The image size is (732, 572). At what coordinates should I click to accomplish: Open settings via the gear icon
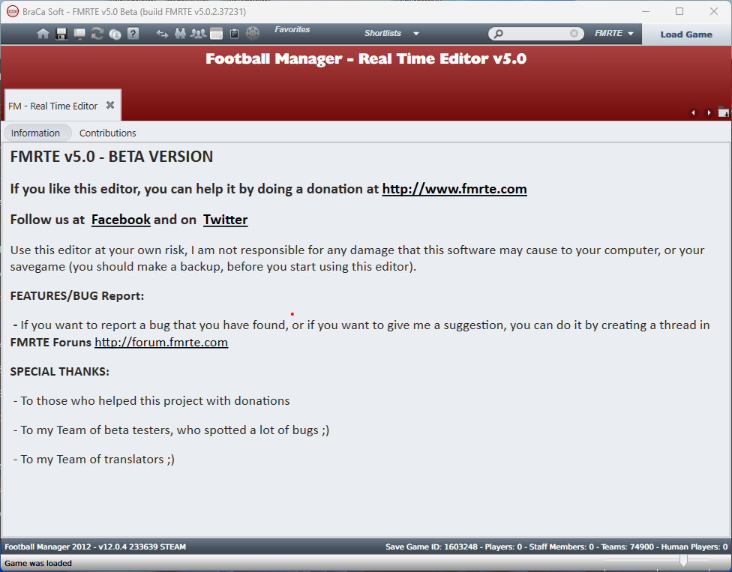[253, 33]
